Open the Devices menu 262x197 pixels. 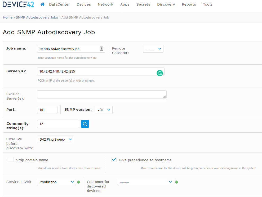84,4
